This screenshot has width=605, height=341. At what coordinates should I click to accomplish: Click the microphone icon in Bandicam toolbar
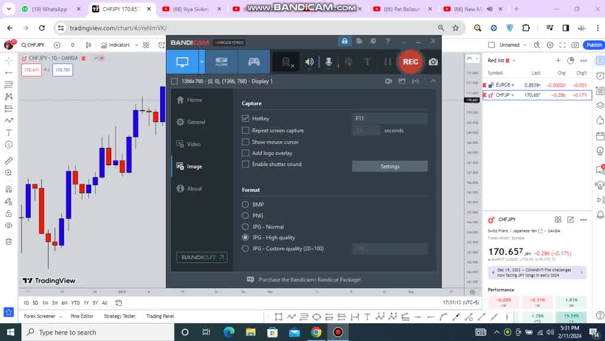[x=328, y=62]
